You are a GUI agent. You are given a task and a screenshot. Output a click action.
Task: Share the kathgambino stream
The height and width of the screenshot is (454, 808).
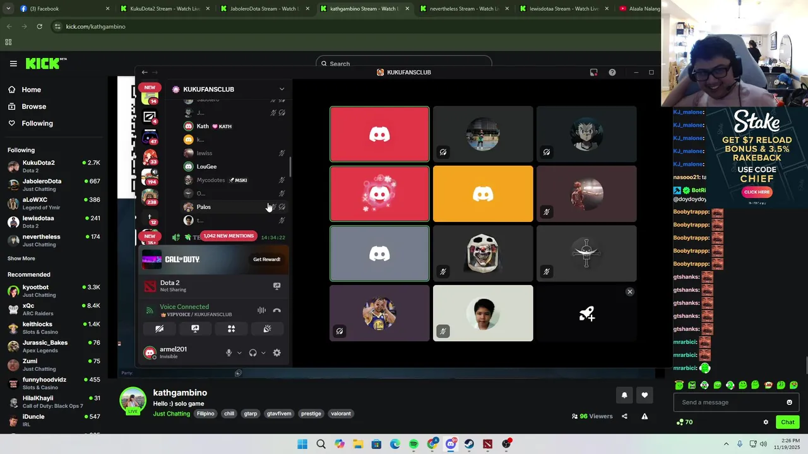624,416
